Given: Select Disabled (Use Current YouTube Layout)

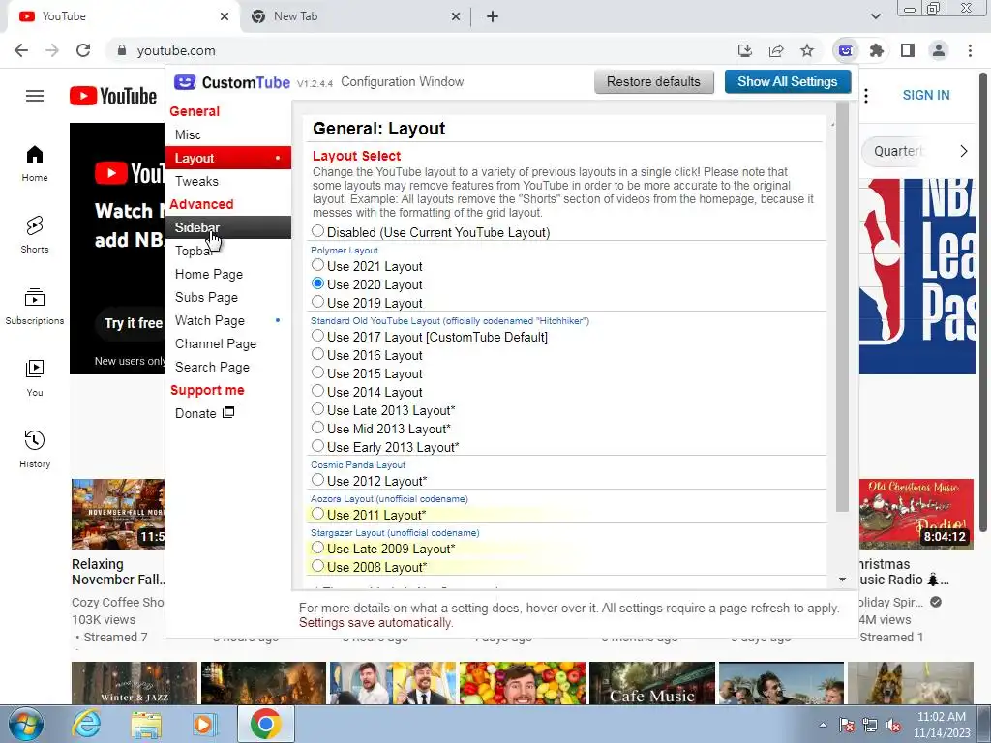Looking at the screenshot, I should (x=317, y=232).
